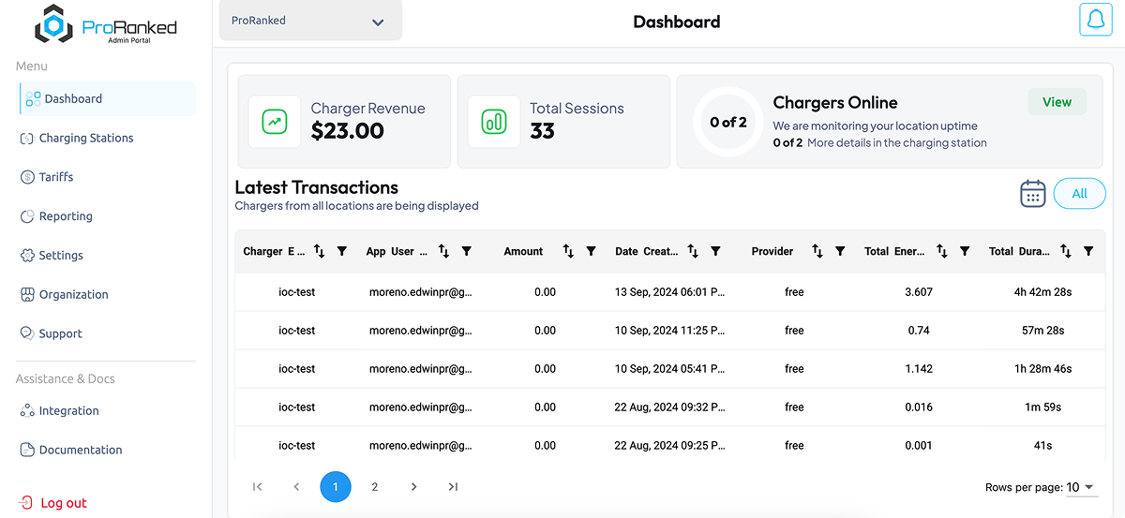Toggle the All transactions filter
This screenshot has width=1125, height=518.
pyautogui.click(x=1079, y=194)
